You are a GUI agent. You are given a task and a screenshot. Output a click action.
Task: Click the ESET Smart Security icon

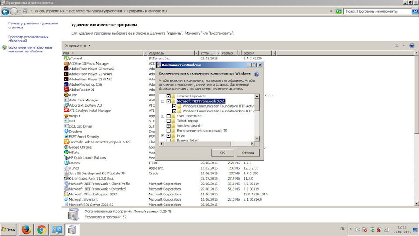click(66, 136)
